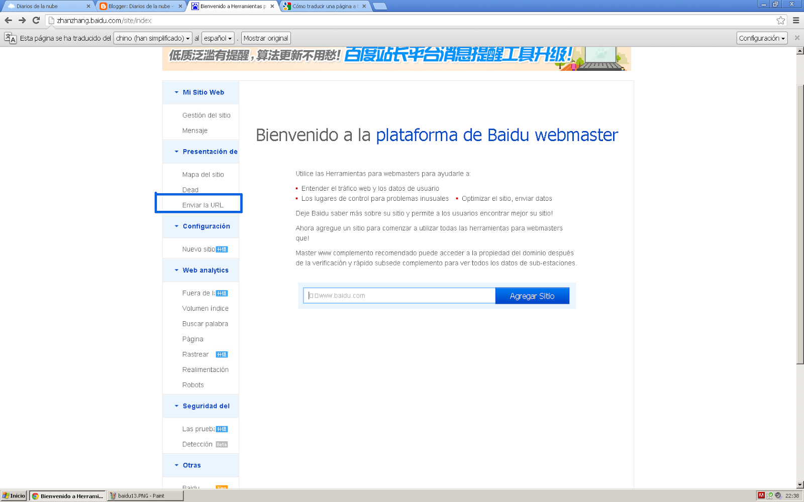The height and width of the screenshot is (502, 804).
Task: Click the translate icon in translation bar
Action: [10, 38]
